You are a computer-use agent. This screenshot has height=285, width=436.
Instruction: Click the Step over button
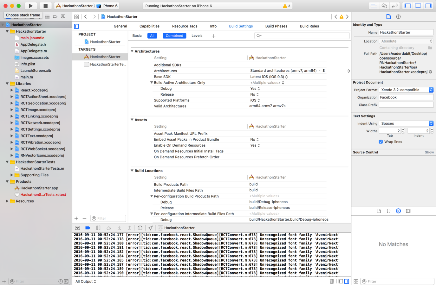click(109, 228)
